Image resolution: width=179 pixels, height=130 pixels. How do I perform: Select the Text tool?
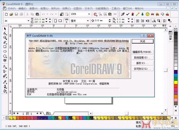pos(5,60)
